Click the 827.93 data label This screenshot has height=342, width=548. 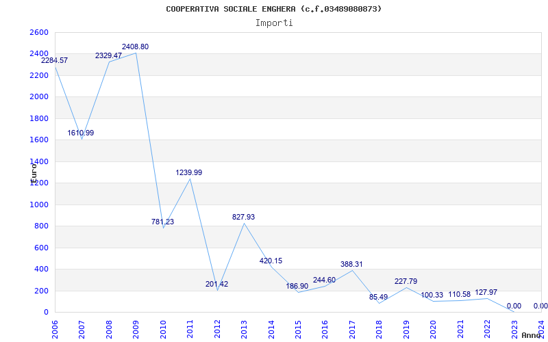(x=244, y=217)
